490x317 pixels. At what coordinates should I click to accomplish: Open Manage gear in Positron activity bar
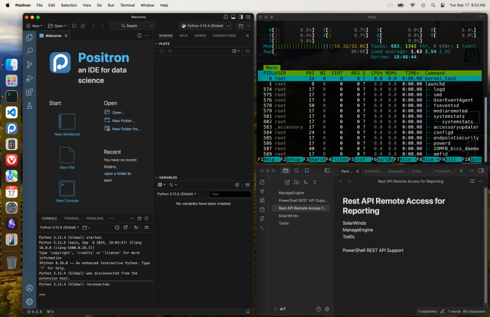click(29, 301)
